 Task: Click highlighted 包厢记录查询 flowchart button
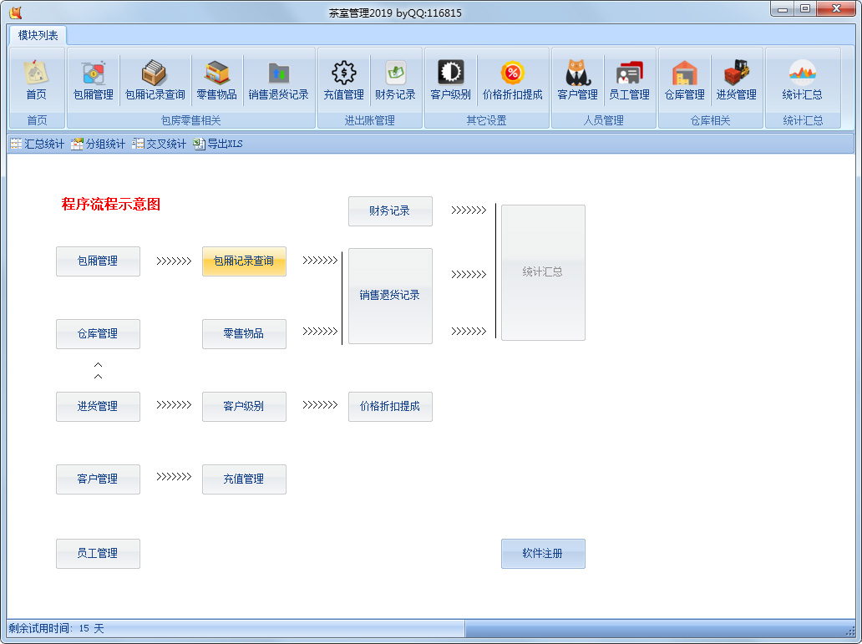coord(244,261)
